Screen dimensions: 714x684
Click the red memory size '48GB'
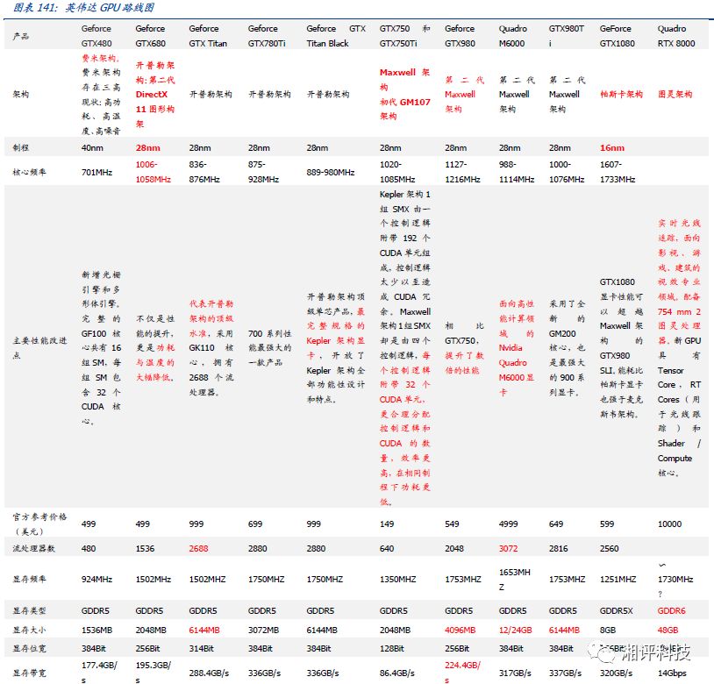point(668,631)
